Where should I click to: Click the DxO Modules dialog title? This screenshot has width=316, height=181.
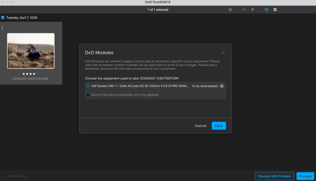[x=99, y=53]
